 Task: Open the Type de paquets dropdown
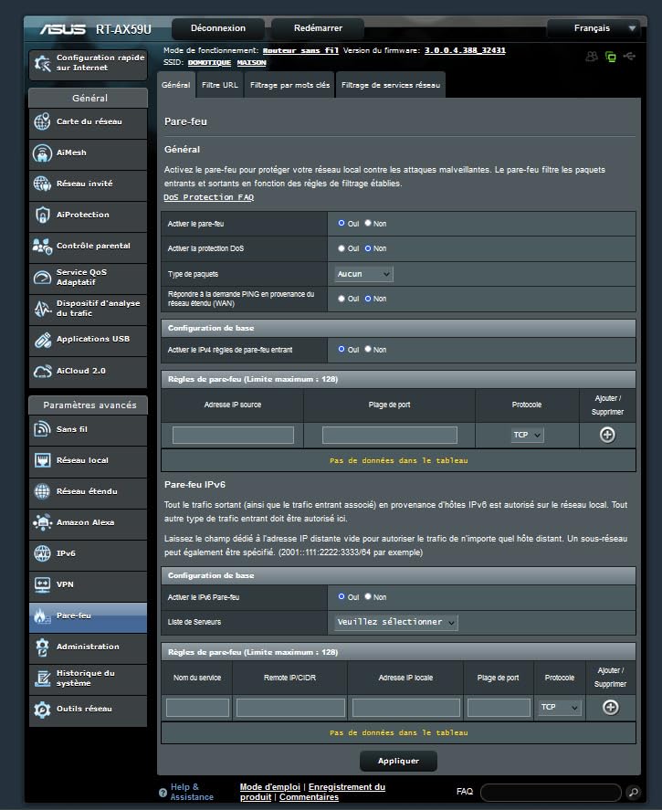click(x=363, y=274)
